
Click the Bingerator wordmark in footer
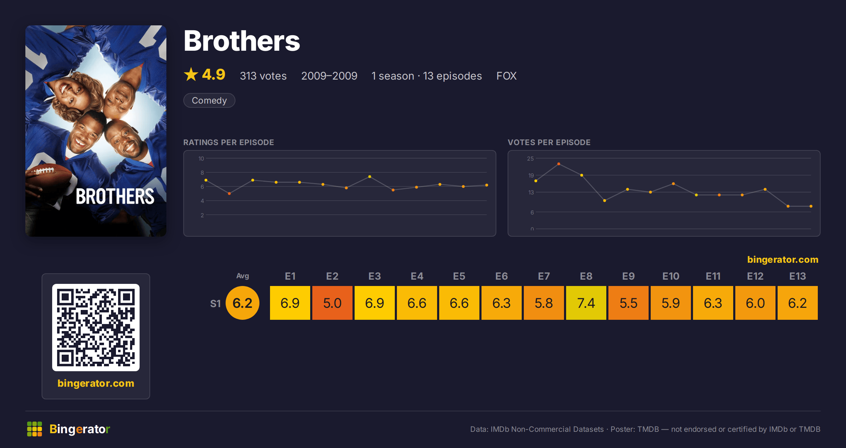pyautogui.click(x=80, y=429)
